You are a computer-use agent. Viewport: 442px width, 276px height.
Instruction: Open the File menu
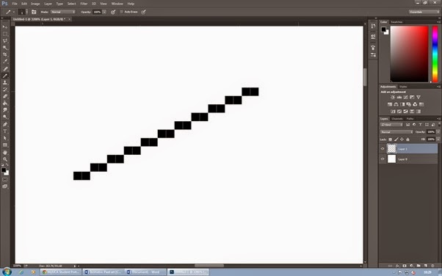pos(15,4)
